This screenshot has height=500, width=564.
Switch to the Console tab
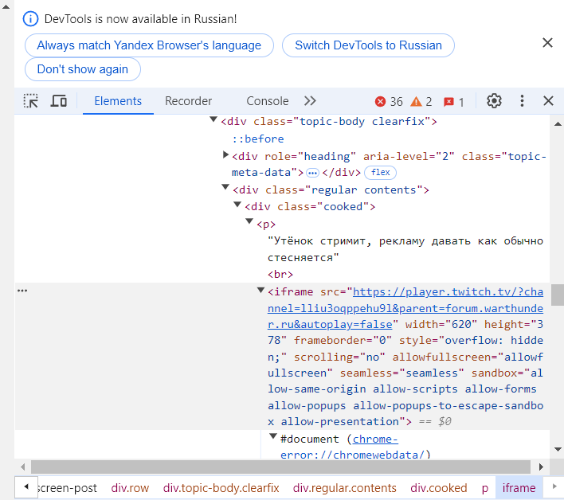tap(267, 101)
